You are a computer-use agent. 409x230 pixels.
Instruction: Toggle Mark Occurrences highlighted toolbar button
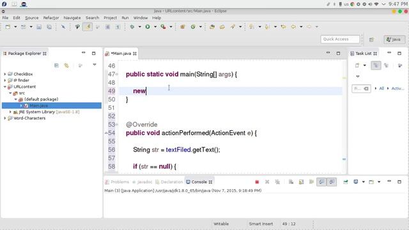[88, 27]
